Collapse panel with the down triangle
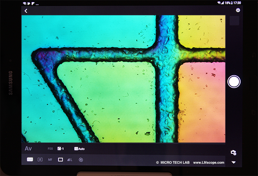 point(233,162)
